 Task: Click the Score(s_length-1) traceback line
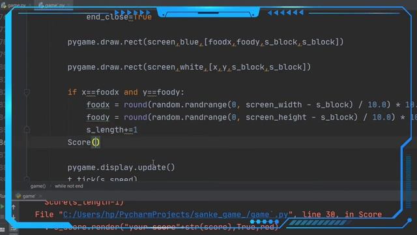(84, 202)
